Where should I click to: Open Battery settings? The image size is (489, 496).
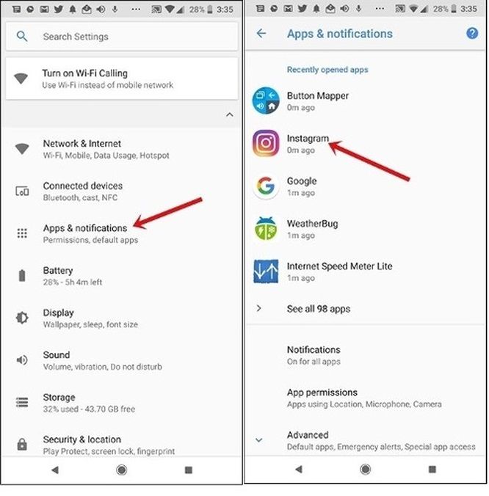122,276
